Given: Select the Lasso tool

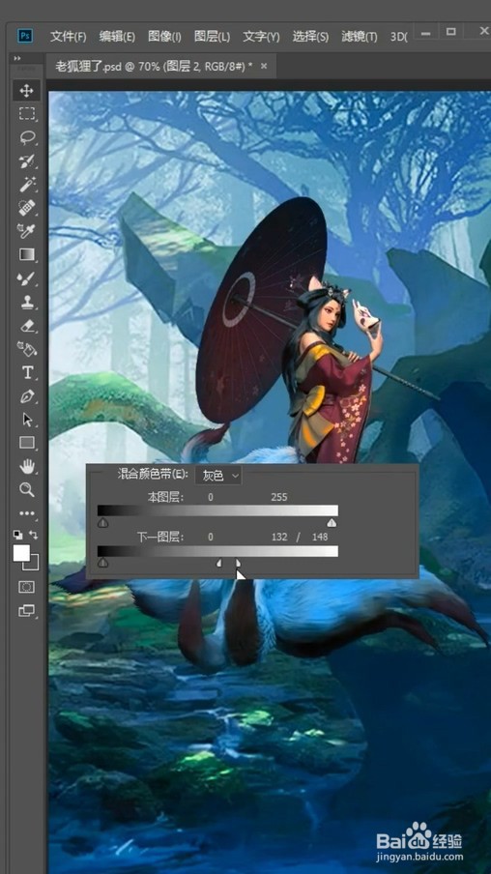Looking at the screenshot, I should 27,137.
